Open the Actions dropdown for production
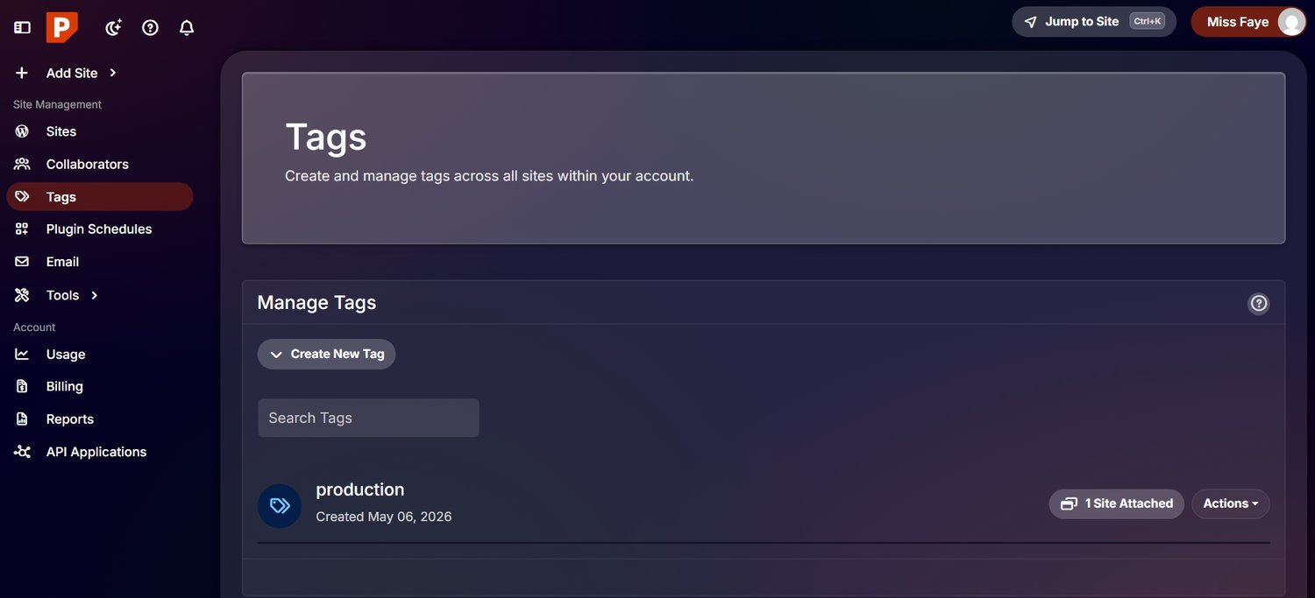The image size is (1315, 598). click(x=1230, y=503)
